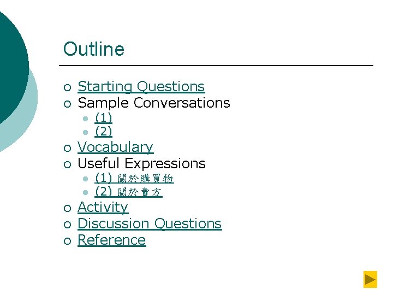Image resolution: width=393 pixels, height=295 pixels.
Task: Click the yellow next-slide arrow button
Action: [x=371, y=279]
